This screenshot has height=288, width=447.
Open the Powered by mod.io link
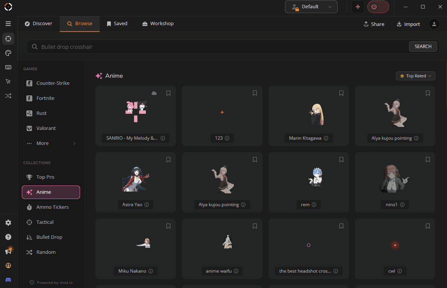51,283
